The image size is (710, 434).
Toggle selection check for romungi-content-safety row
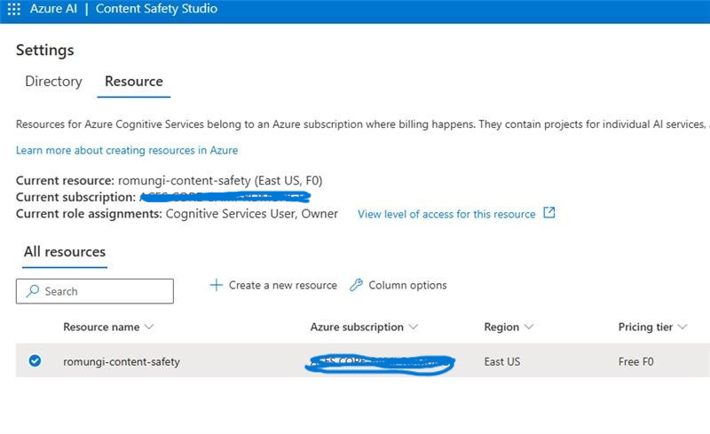[x=35, y=360]
